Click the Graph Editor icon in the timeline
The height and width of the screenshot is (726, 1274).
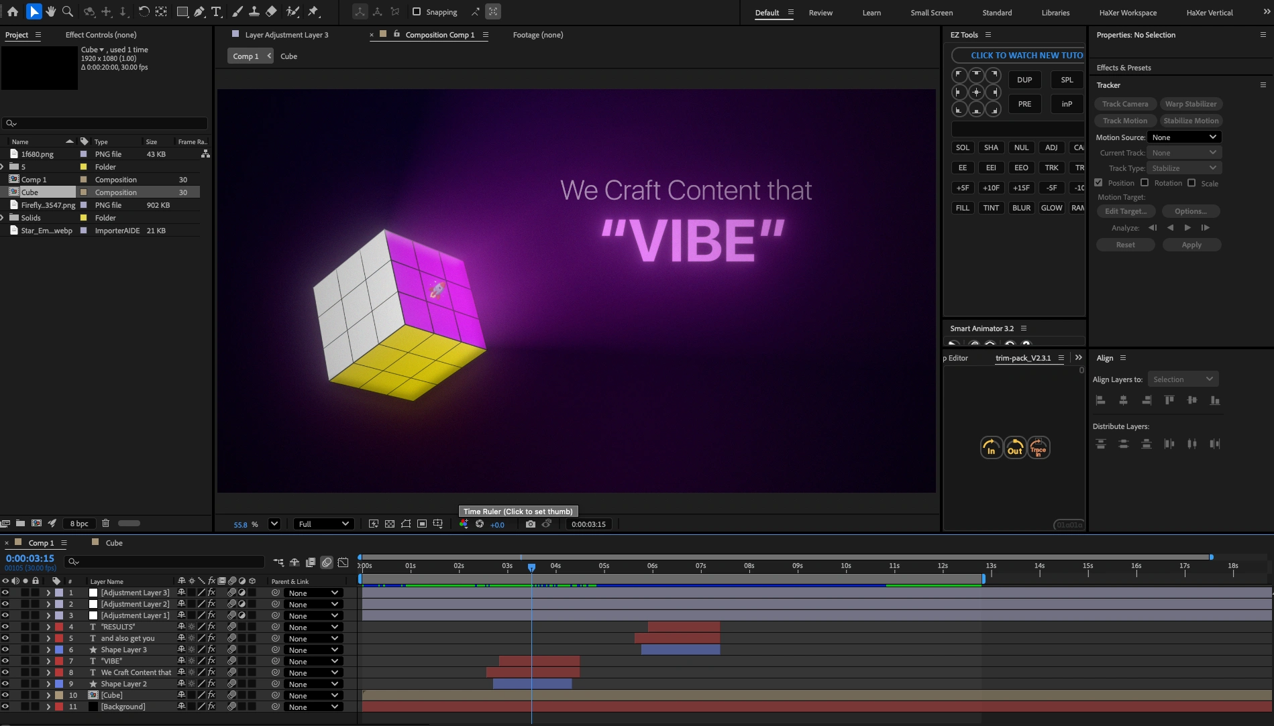coord(343,562)
